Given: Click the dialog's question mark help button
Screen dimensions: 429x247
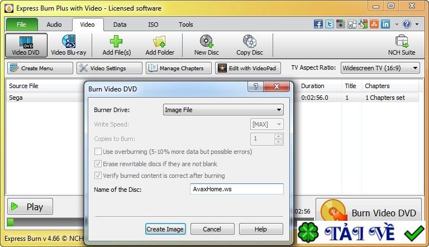Looking at the screenshot, I should click(255, 86).
